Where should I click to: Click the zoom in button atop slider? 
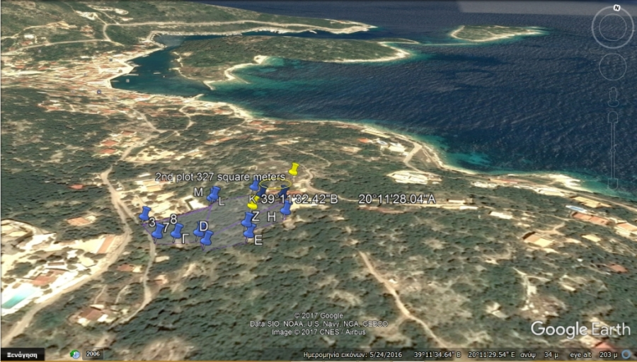(x=613, y=115)
